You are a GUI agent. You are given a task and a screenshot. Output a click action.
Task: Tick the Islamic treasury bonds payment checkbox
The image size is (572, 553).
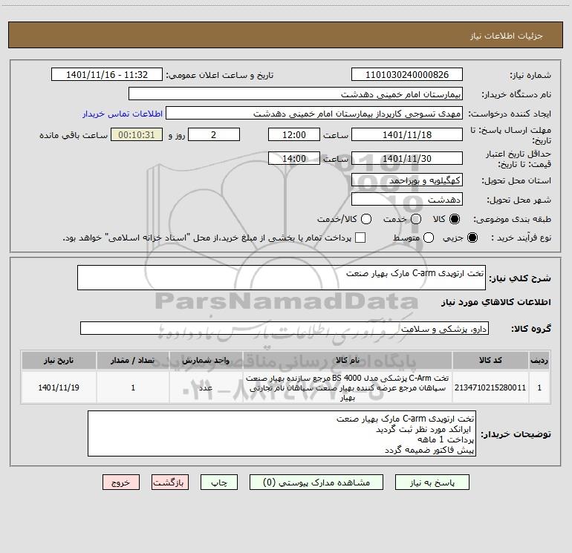click(360, 238)
